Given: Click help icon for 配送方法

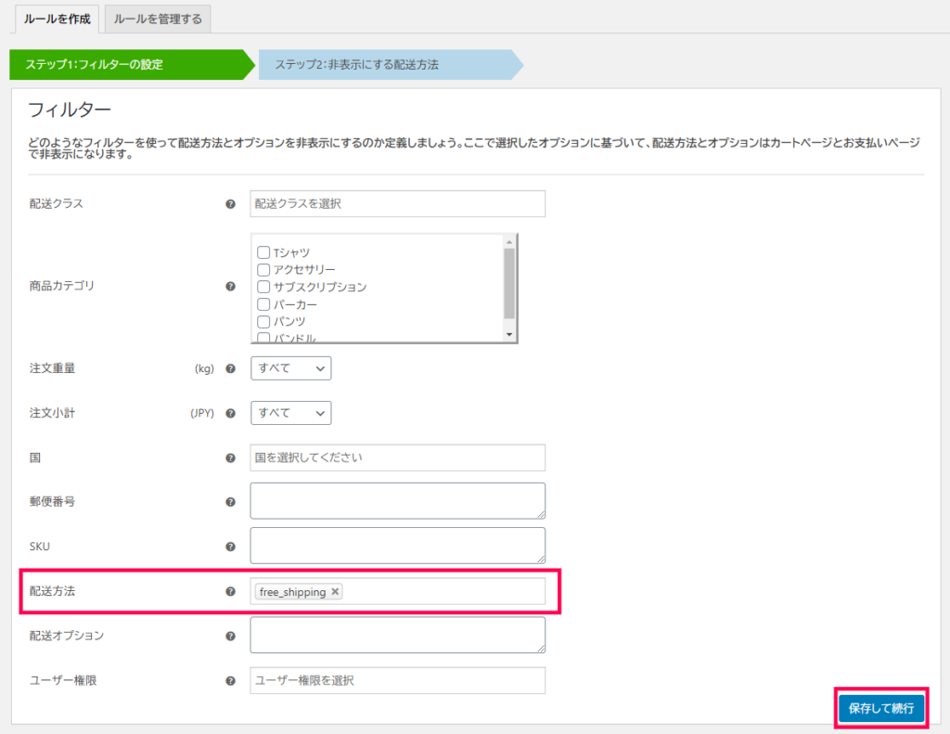Looking at the screenshot, I should 230,592.
